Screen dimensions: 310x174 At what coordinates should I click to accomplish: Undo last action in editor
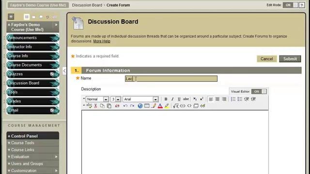[x=125, y=106]
